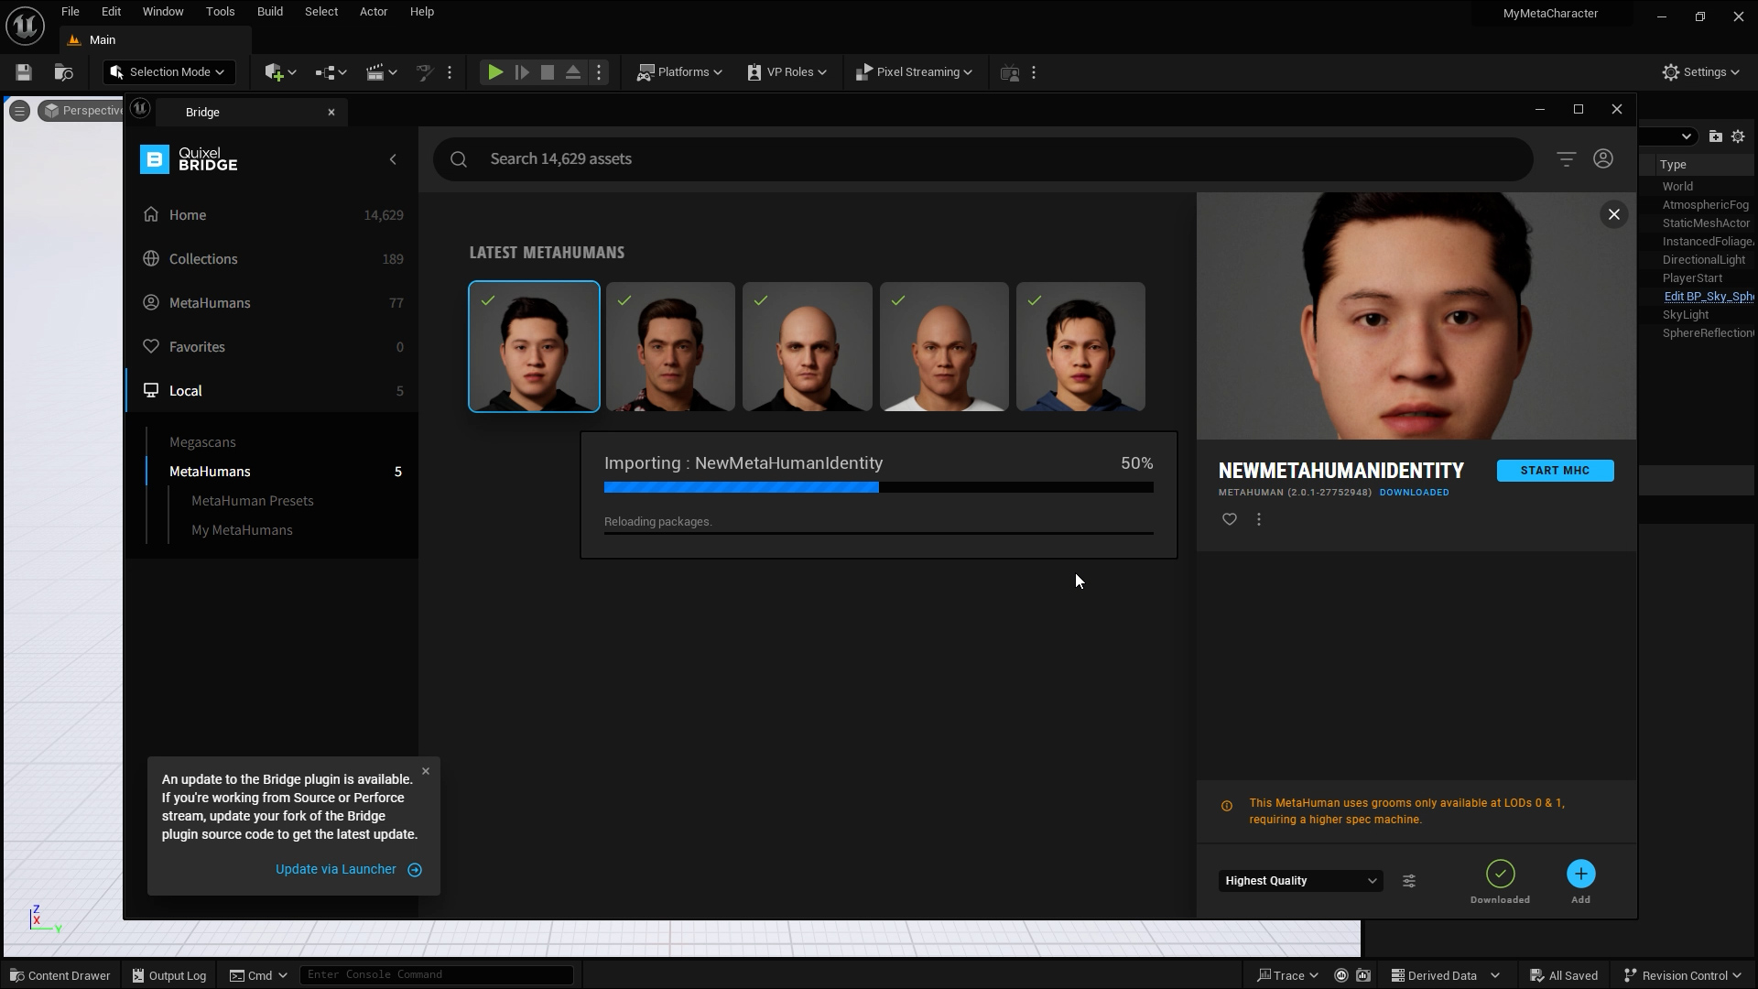This screenshot has width=1758, height=989.
Task: Click the Stop playback icon
Action: [547, 71]
